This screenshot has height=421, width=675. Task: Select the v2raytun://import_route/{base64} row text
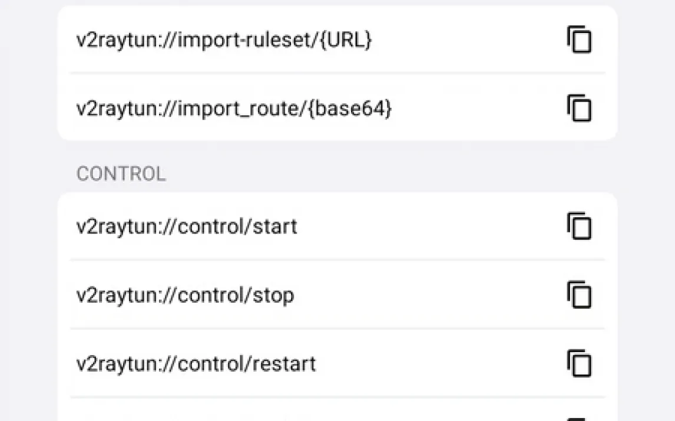(x=234, y=108)
